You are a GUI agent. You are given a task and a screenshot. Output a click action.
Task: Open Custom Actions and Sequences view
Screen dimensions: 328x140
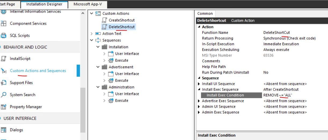[x=38, y=71]
